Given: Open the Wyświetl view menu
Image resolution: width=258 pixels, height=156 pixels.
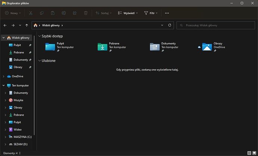Looking at the screenshot, I should pyautogui.click(x=128, y=13).
